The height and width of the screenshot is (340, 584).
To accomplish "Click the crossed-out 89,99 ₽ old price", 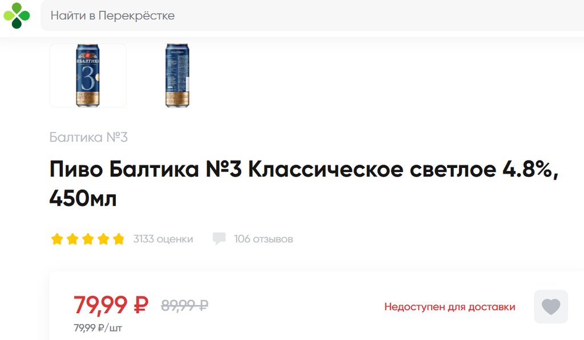I will tap(184, 305).
